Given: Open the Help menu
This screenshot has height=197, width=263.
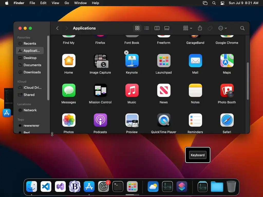Looking at the screenshot, I should tap(96, 3).
